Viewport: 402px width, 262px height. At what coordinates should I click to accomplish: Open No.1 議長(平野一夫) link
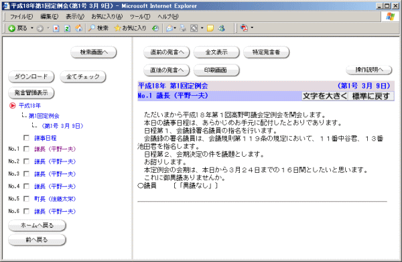(55, 149)
